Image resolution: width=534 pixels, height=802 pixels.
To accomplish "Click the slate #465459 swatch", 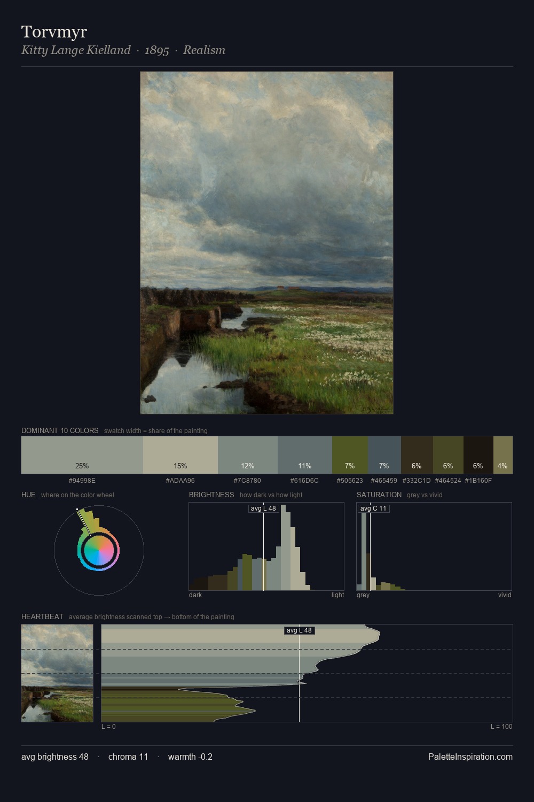I will tap(384, 455).
